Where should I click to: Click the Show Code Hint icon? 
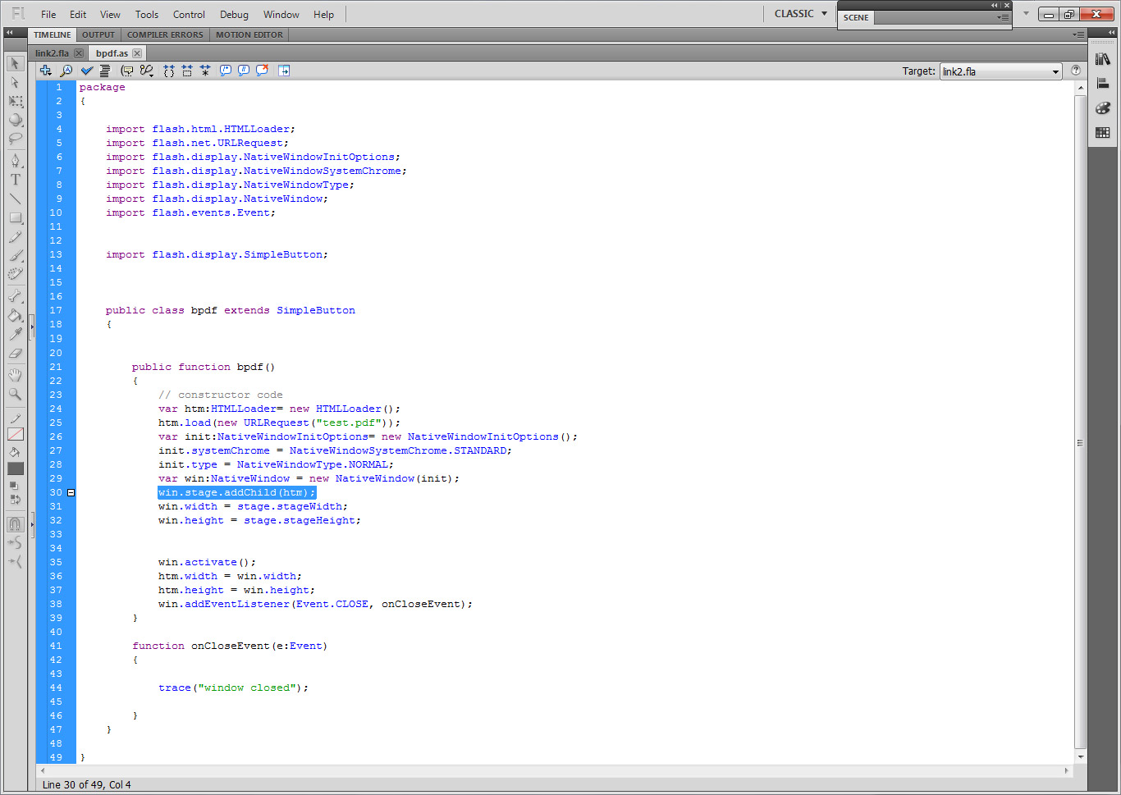tap(127, 71)
